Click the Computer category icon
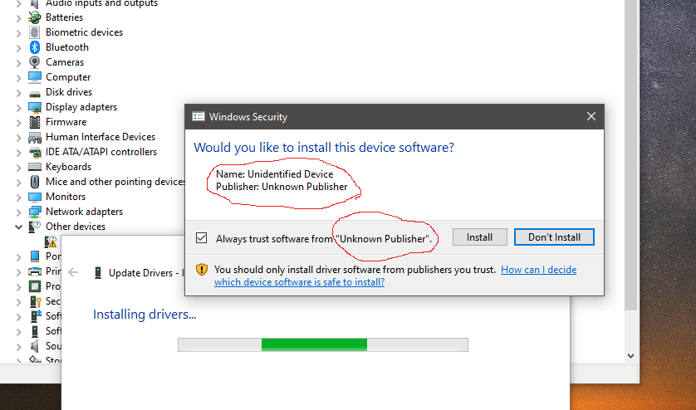 (35, 77)
